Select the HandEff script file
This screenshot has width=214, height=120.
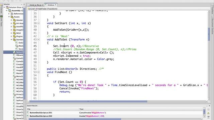pos(18,67)
